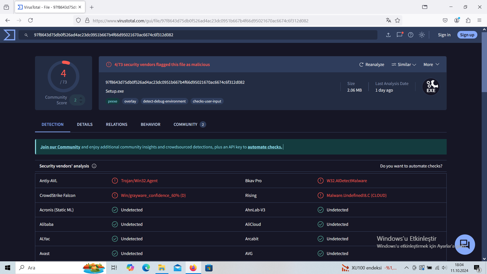Click the hash search input field
487x274 pixels.
[x=198, y=35]
